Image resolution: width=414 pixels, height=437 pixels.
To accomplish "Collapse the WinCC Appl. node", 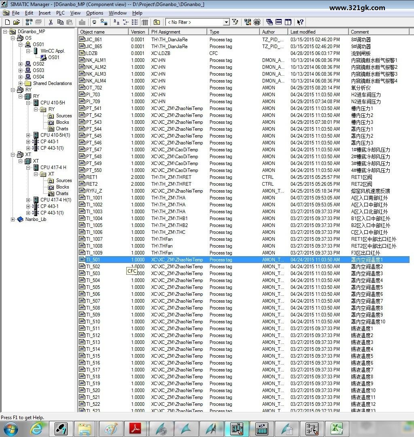I will tap(28, 51).
